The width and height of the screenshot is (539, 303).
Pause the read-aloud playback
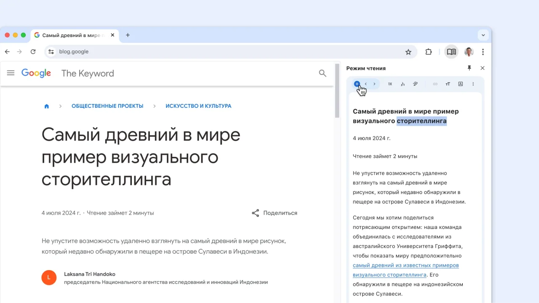pos(357,84)
